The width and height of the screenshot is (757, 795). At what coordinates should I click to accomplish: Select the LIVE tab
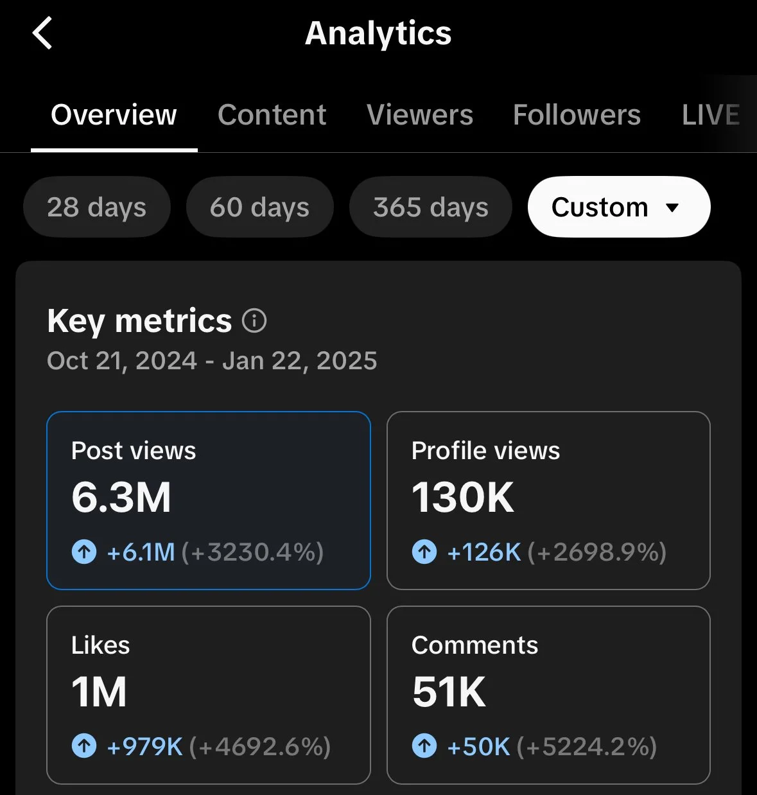tap(710, 115)
